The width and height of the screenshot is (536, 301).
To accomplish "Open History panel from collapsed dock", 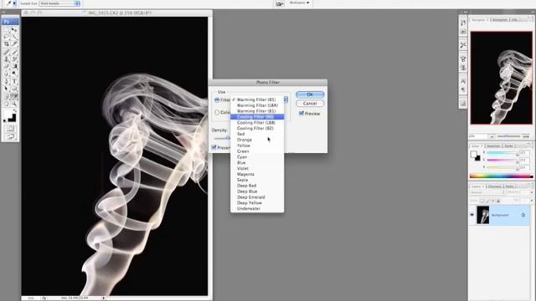I will click(x=463, y=23).
